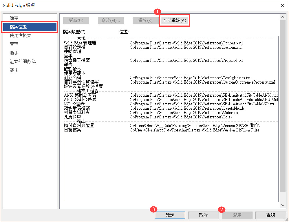Image resolution: width=289 pixels, height=222 pixels.
Task: Select 檔案位置 in the left category list
Action: 19,27
